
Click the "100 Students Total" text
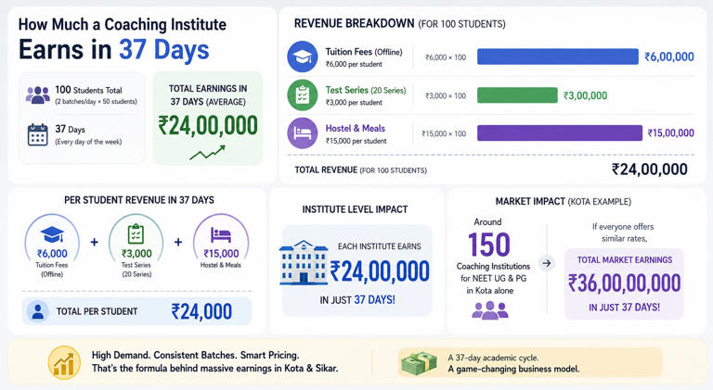89,90
